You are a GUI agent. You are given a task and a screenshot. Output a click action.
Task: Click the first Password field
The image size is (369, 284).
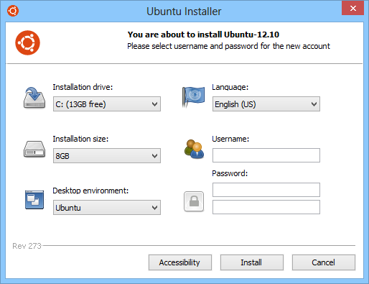tap(266, 190)
